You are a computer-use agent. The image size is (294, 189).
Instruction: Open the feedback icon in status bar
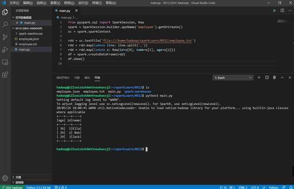point(284,187)
